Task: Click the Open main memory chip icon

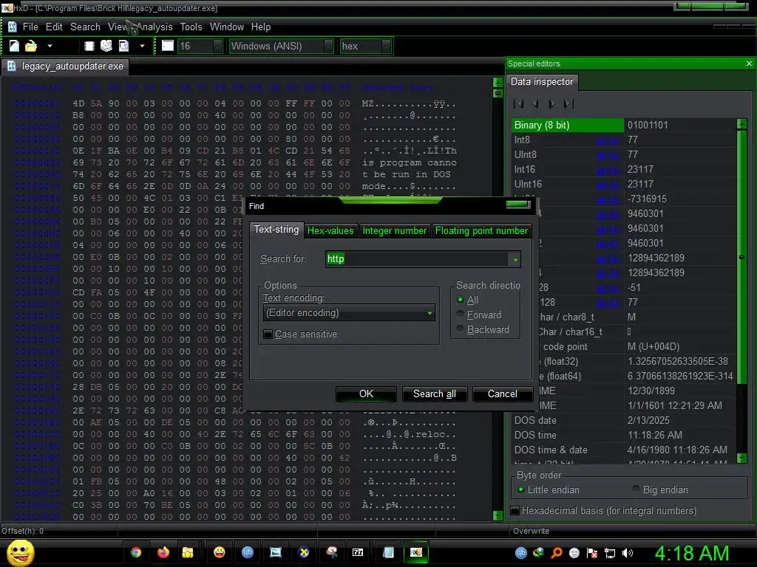Action: 89,46
